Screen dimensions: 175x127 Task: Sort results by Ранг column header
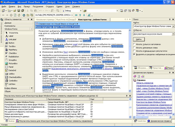96,99
